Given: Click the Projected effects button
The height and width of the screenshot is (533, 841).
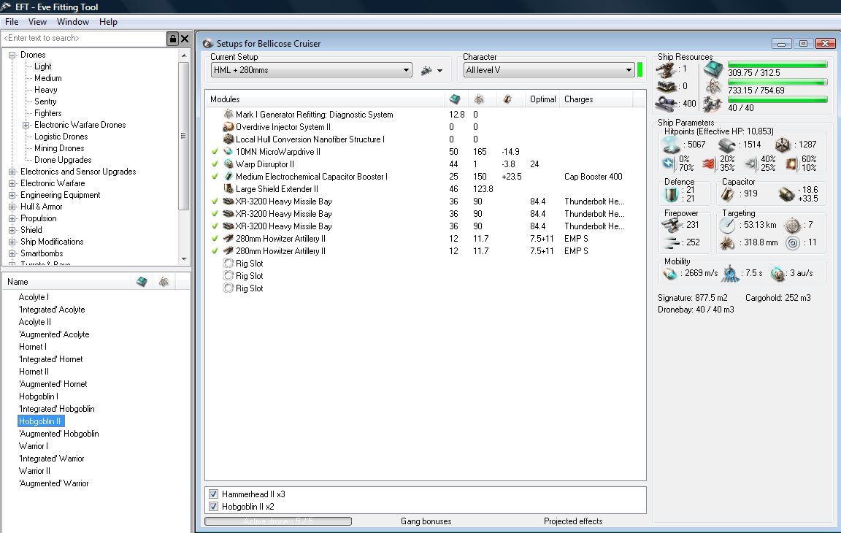Looking at the screenshot, I should 573,521.
